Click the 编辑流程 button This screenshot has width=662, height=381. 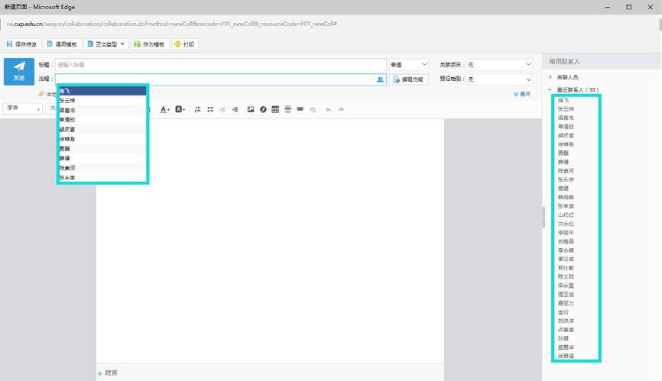(409, 79)
